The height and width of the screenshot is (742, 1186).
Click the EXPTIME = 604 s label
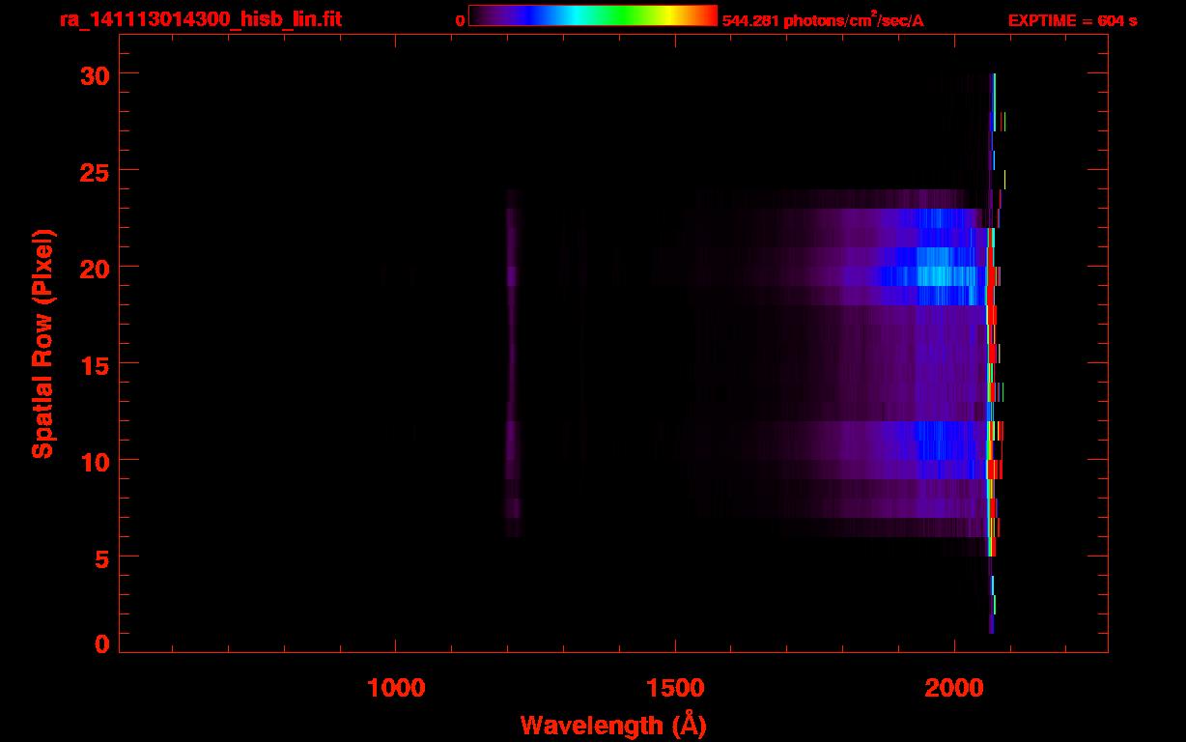1072,20
